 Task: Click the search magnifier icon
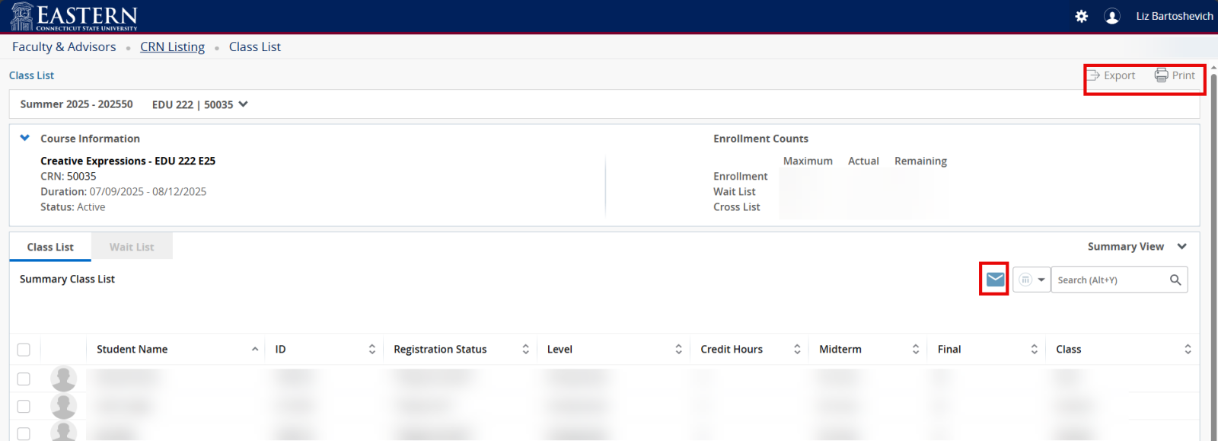click(x=1175, y=280)
